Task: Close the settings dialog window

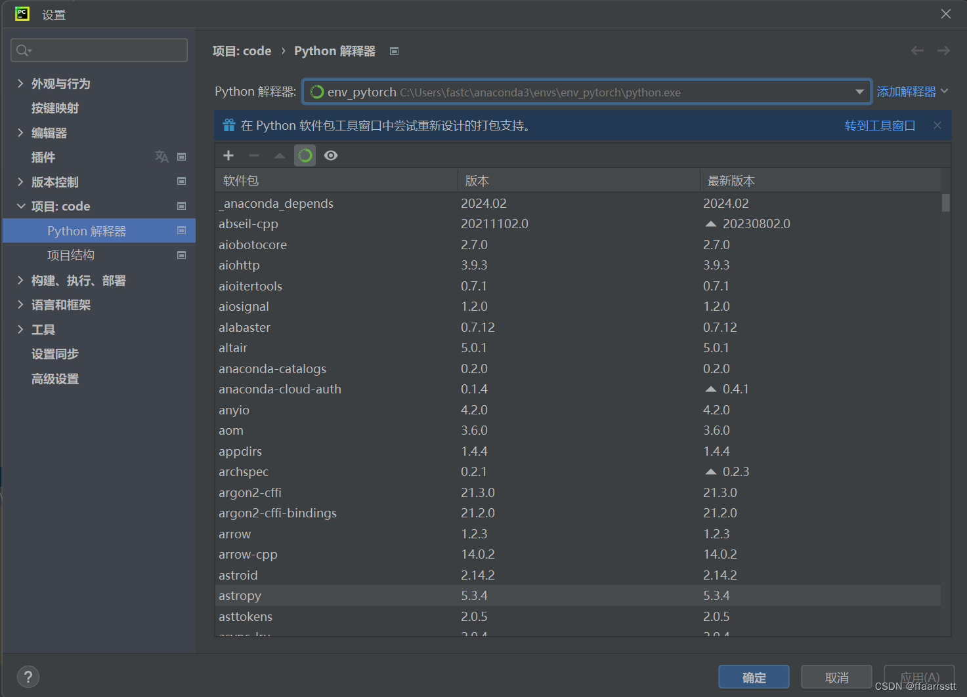Action: (x=946, y=14)
